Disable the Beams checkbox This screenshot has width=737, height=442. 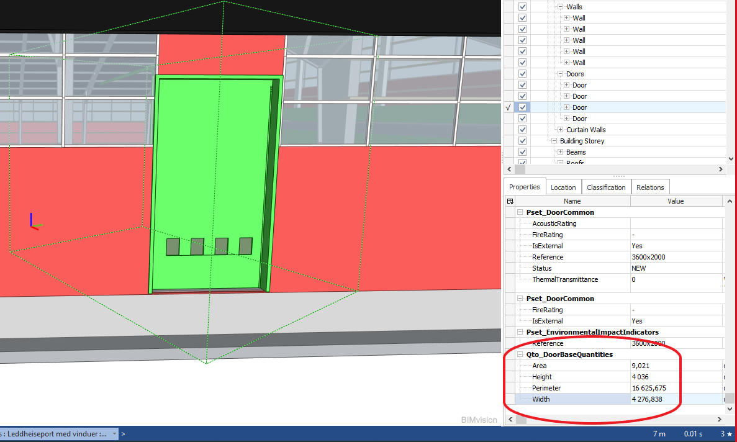pyautogui.click(x=522, y=151)
